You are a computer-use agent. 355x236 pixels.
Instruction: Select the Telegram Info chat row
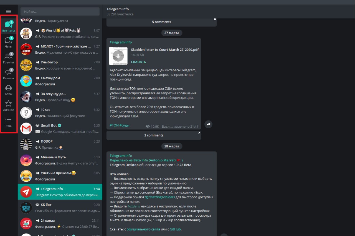(x=60, y=192)
